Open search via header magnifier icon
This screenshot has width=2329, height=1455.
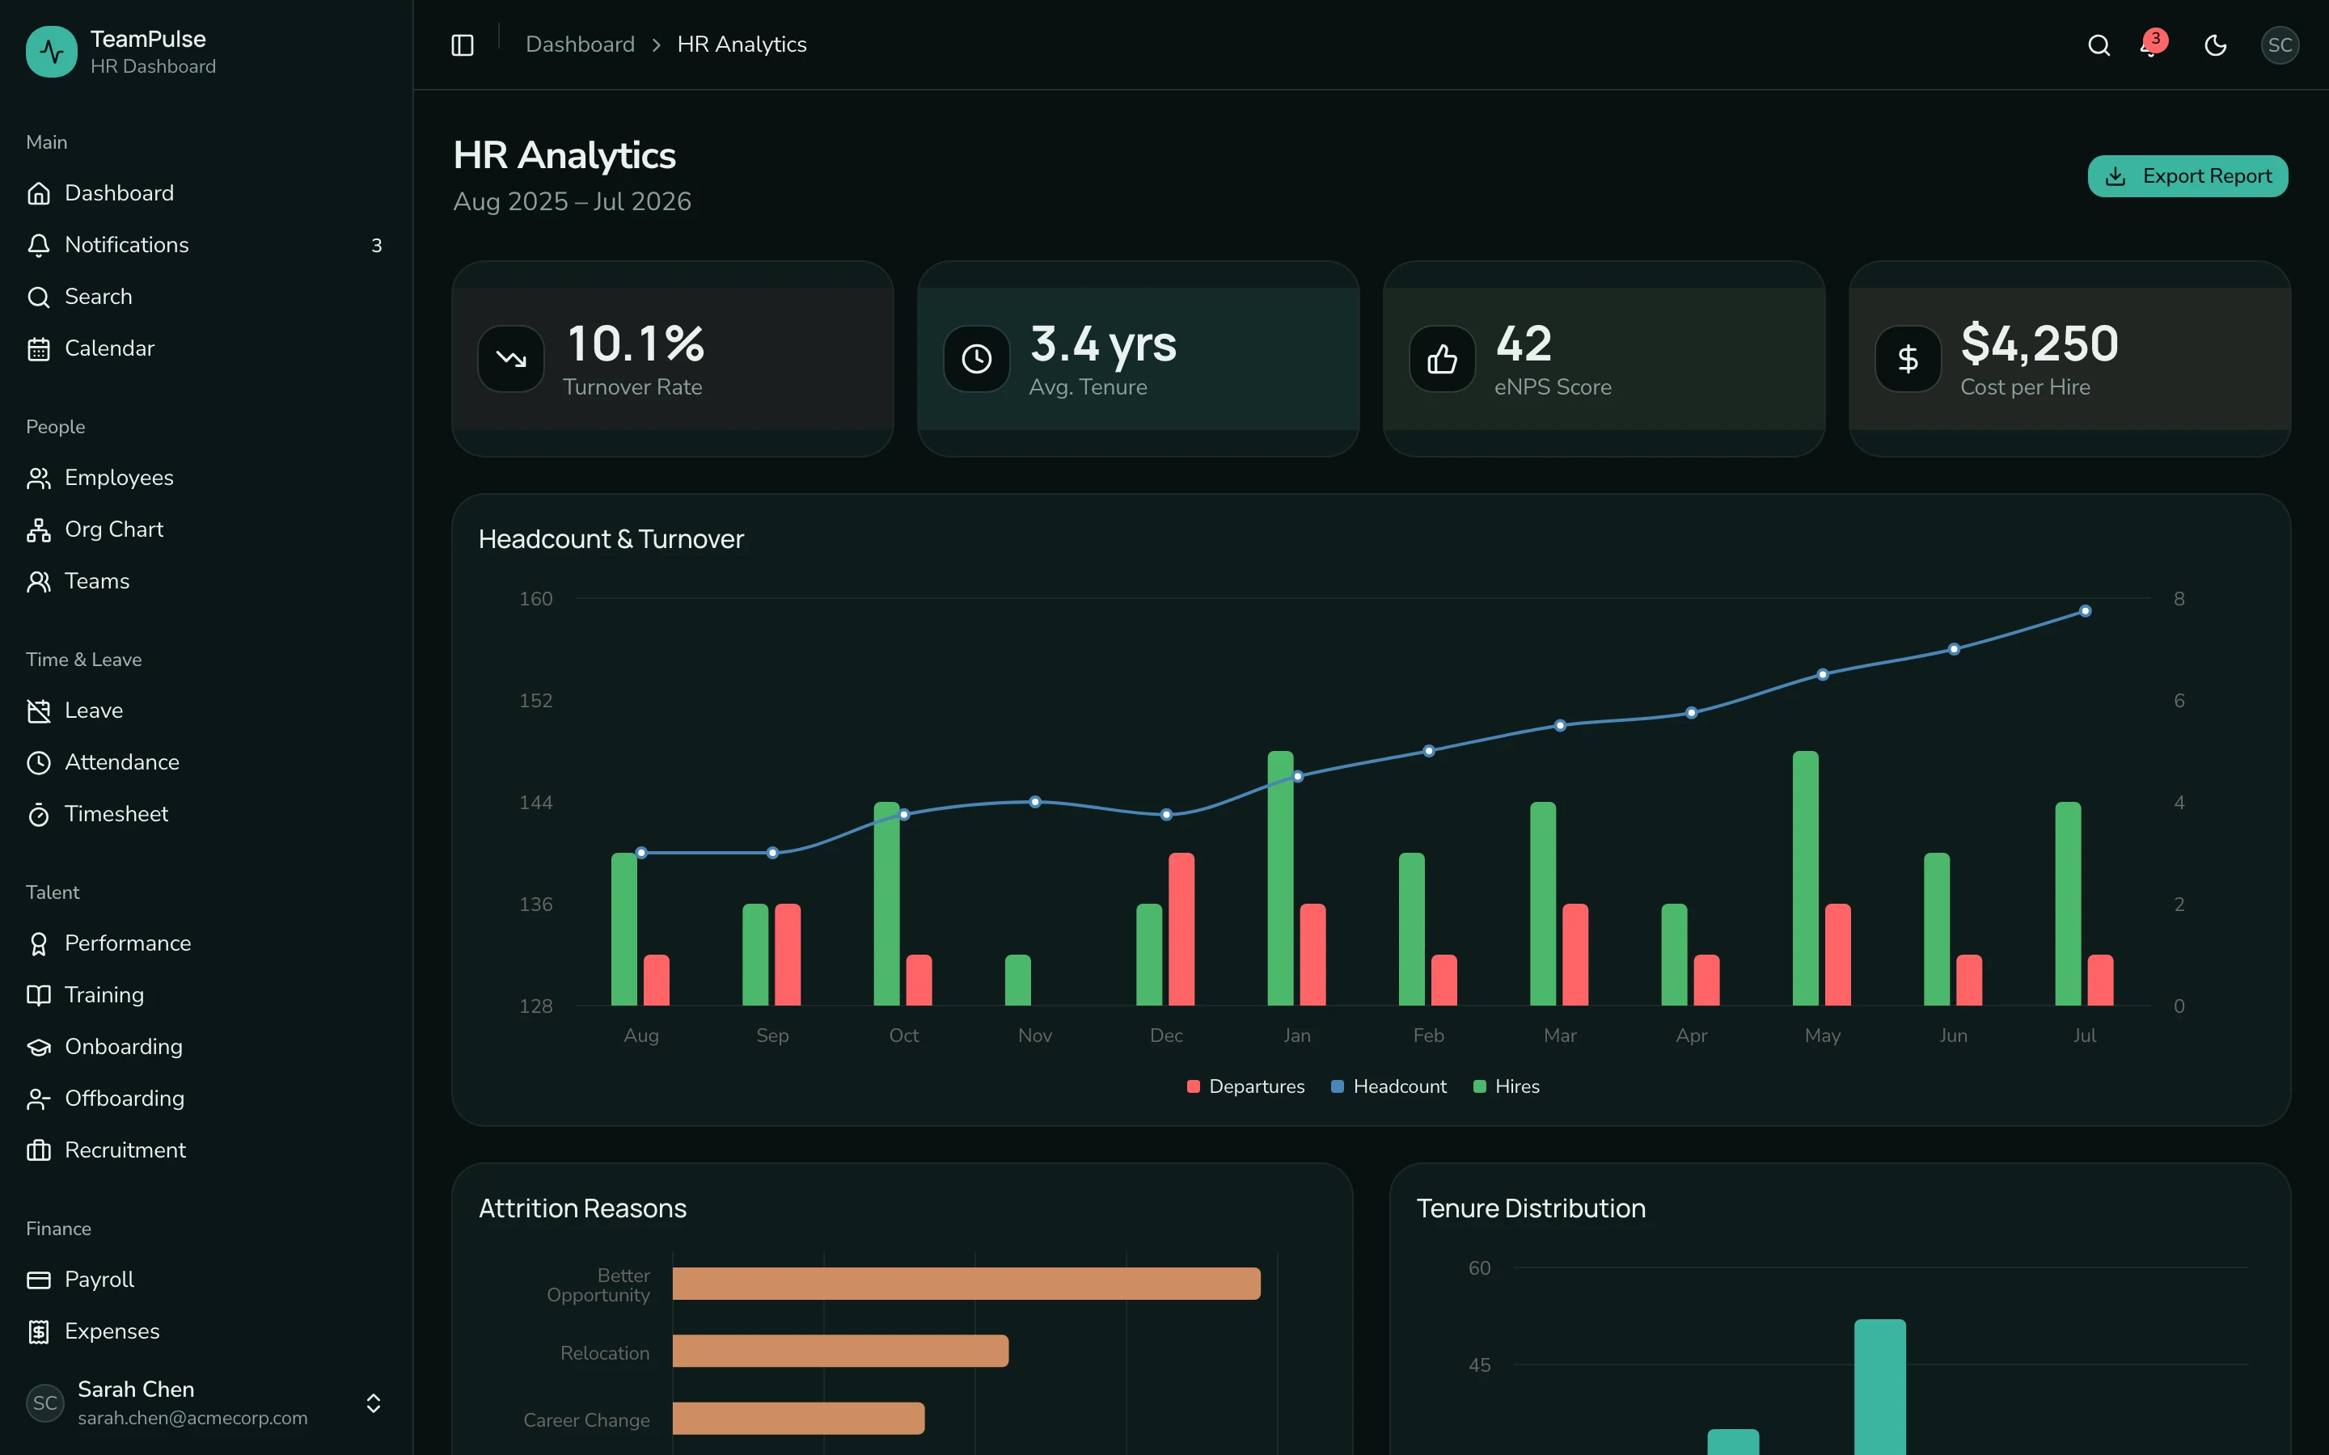[2099, 45]
